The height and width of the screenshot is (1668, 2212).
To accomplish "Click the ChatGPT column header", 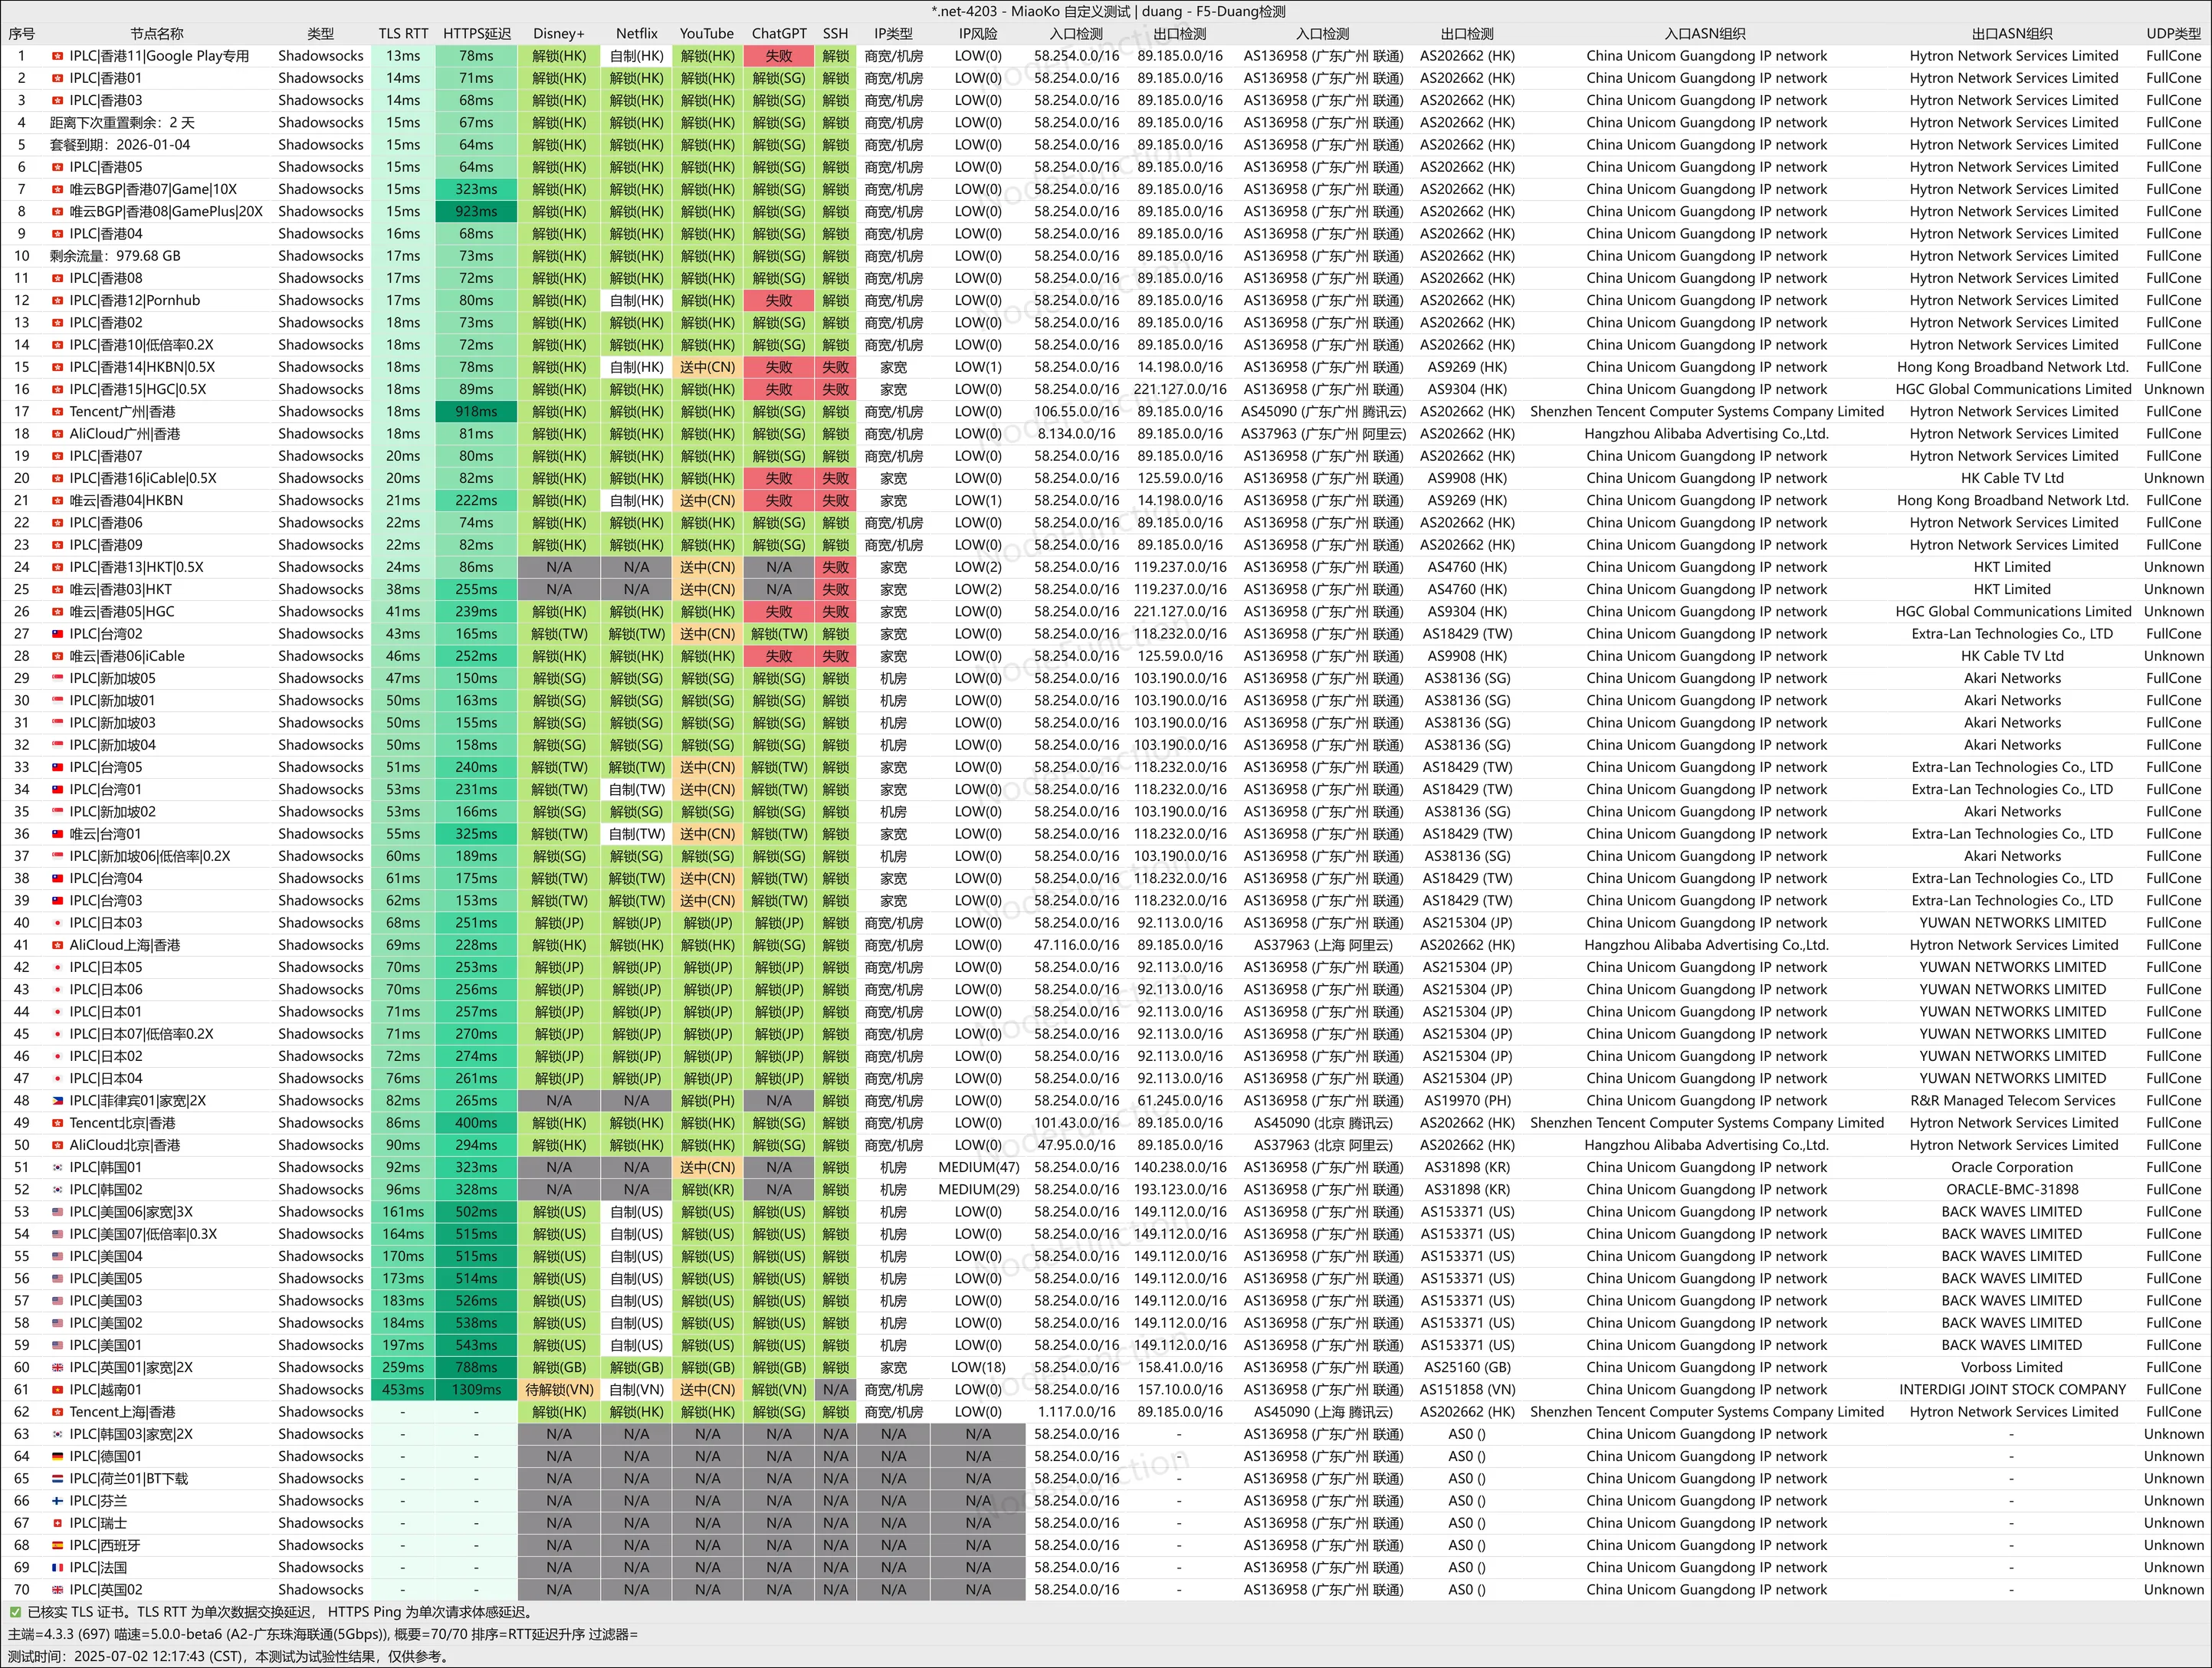I will coord(779,34).
